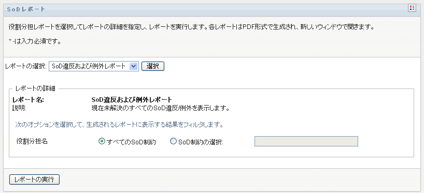Click the 選択 button
The image size is (424, 193).
153,66
